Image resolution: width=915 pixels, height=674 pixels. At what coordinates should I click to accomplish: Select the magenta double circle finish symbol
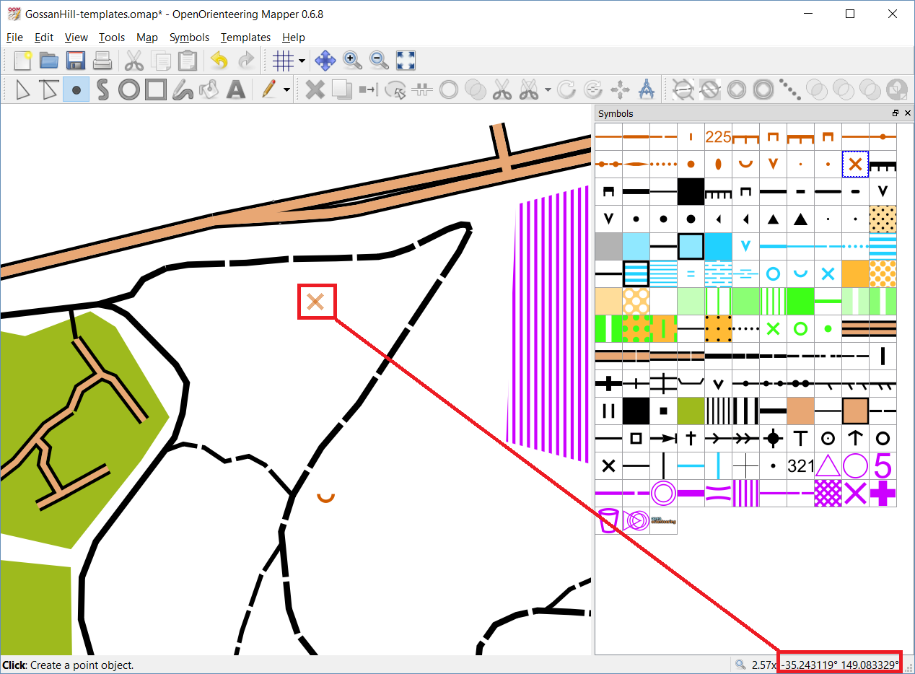pos(663,494)
